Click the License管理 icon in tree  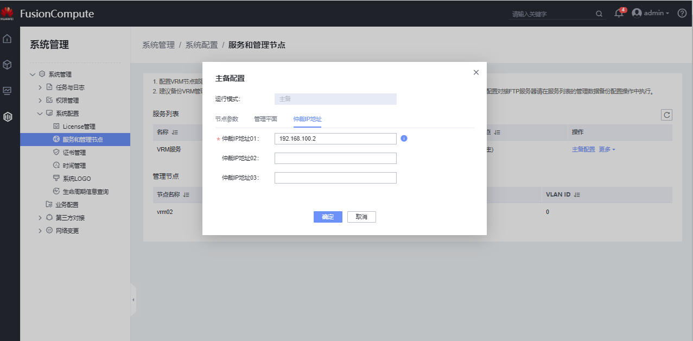(x=56, y=127)
